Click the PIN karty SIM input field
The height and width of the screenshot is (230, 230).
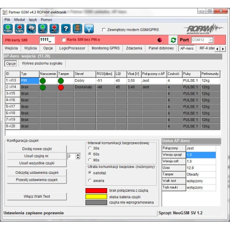click(x=47, y=40)
